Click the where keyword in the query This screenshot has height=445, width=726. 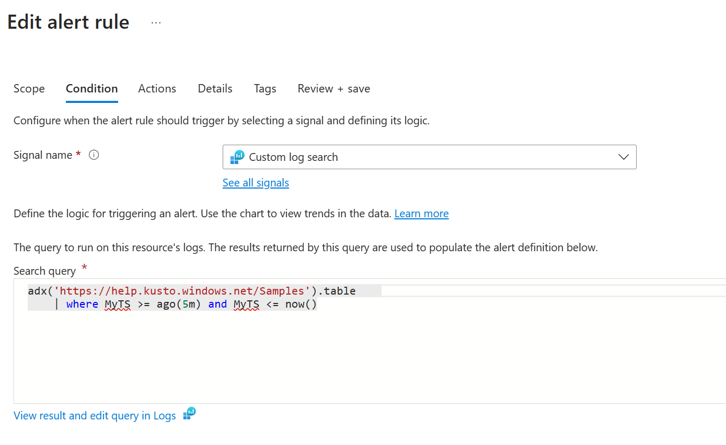click(82, 304)
